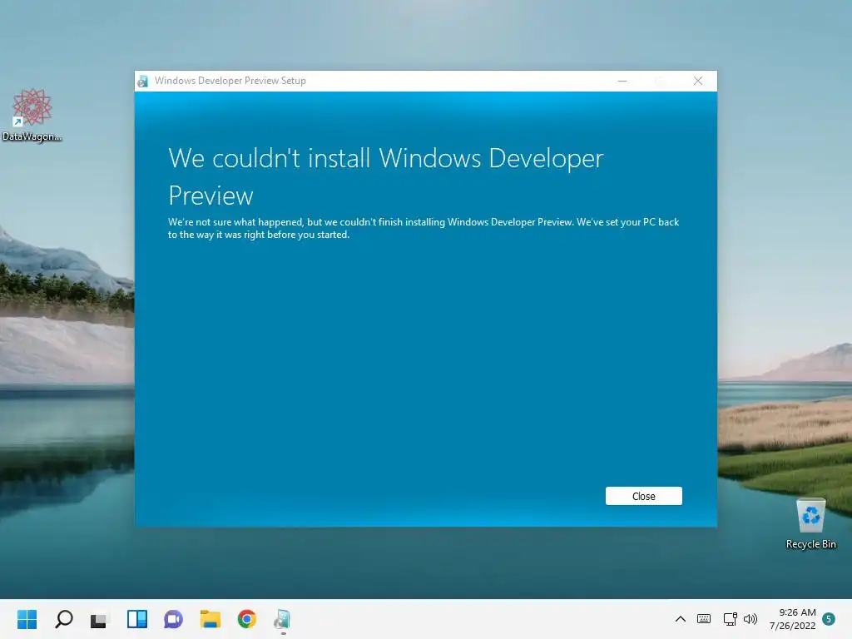
Task: Open the Windows Start menu
Action: (x=27, y=619)
